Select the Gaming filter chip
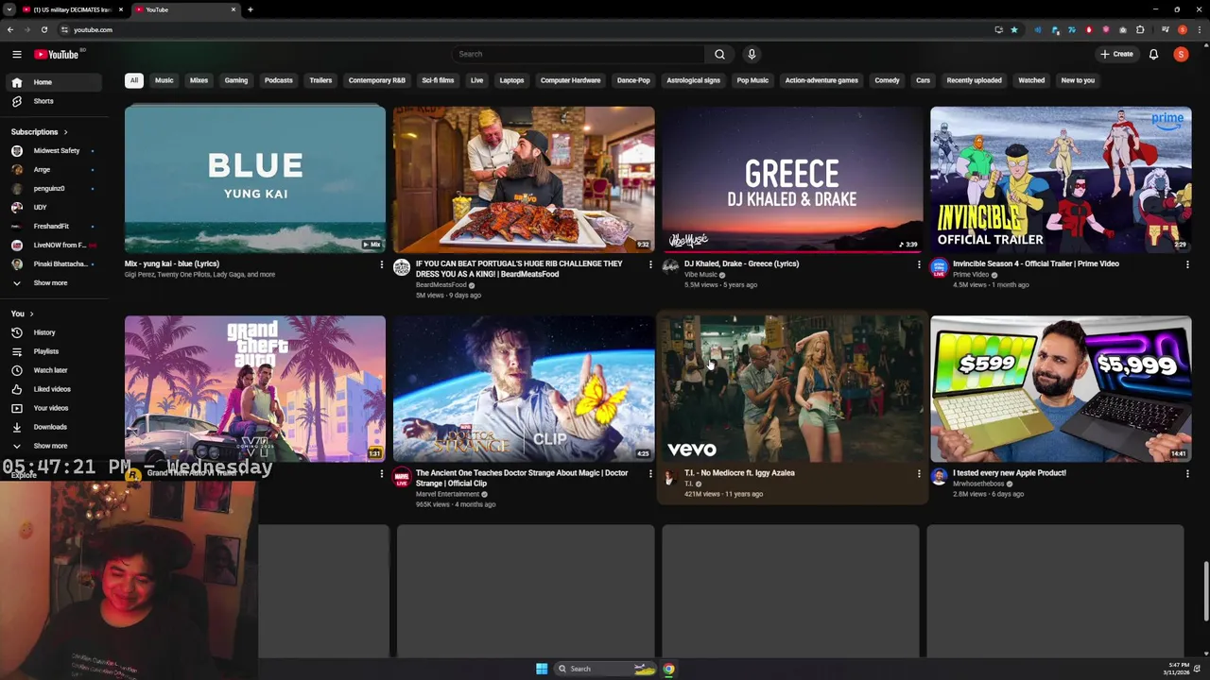The width and height of the screenshot is (1210, 680). pos(236,80)
